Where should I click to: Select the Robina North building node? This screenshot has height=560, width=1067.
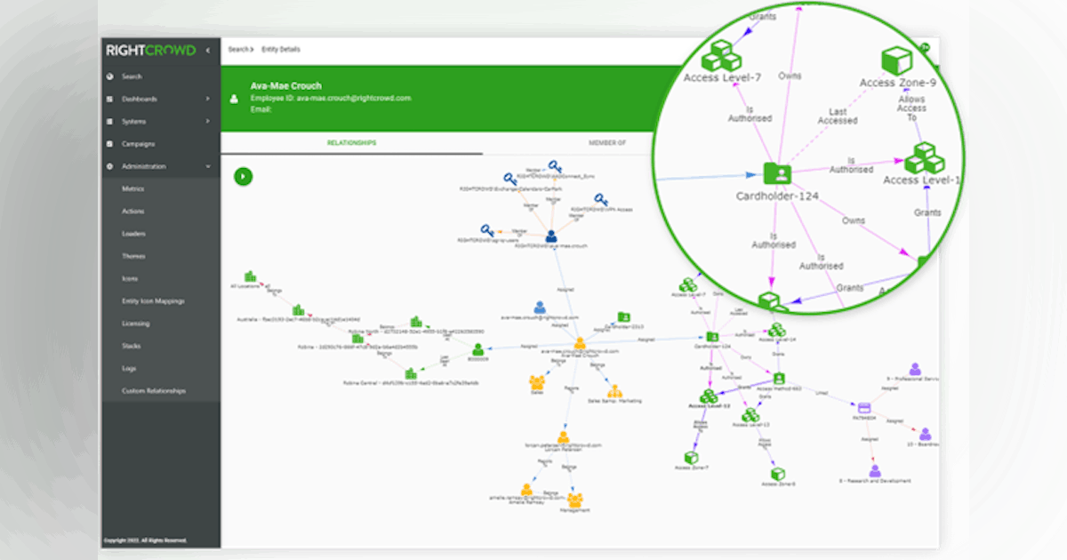[x=415, y=322]
